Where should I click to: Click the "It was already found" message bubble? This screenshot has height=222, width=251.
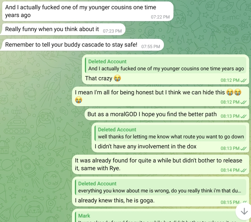(158, 164)
